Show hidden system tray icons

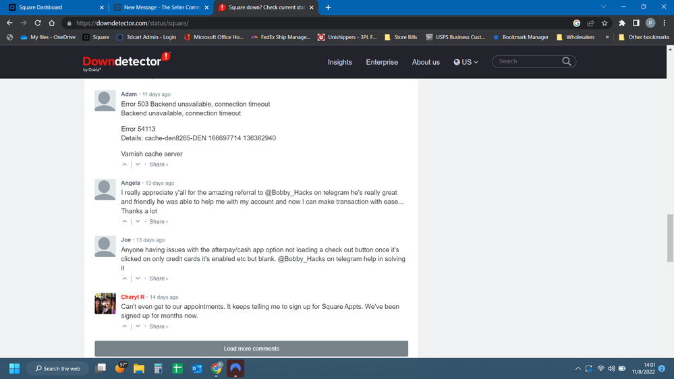pyautogui.click(x=578, y=368)
